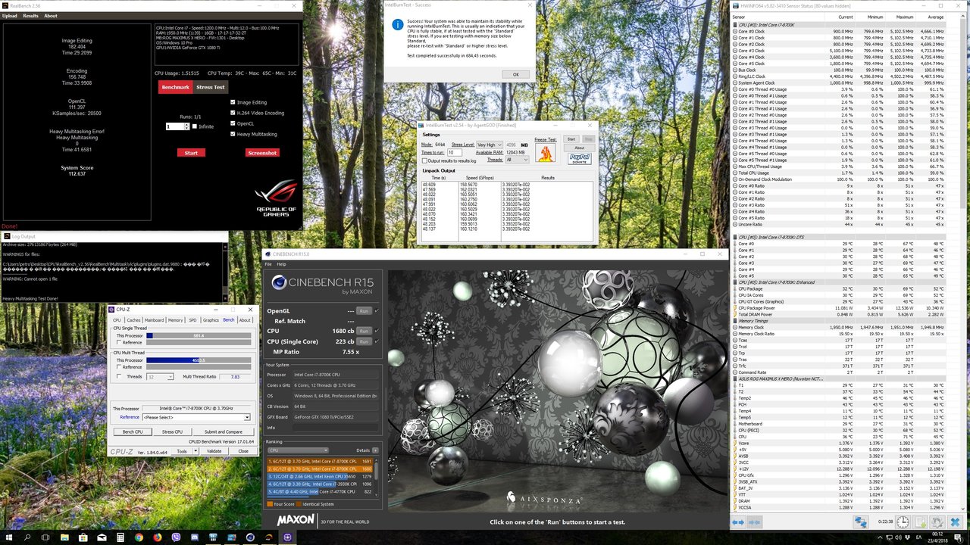The image size is (970, 545).
Task: Open CPU-Z Reference processor dropdown
Action: tap(197, 417)
